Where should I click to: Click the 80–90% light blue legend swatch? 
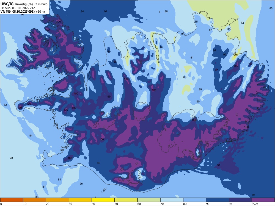click(194, 200)
